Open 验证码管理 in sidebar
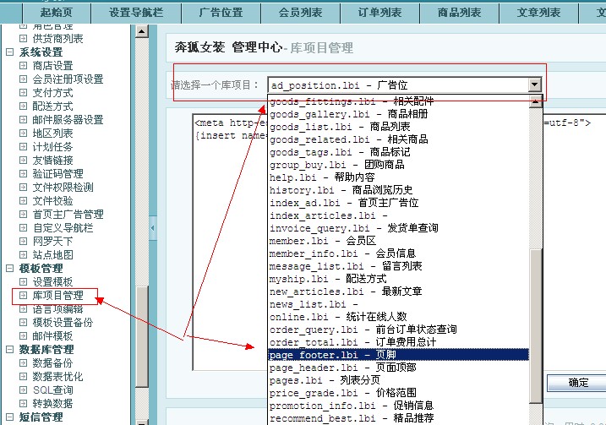 point(57,174)
